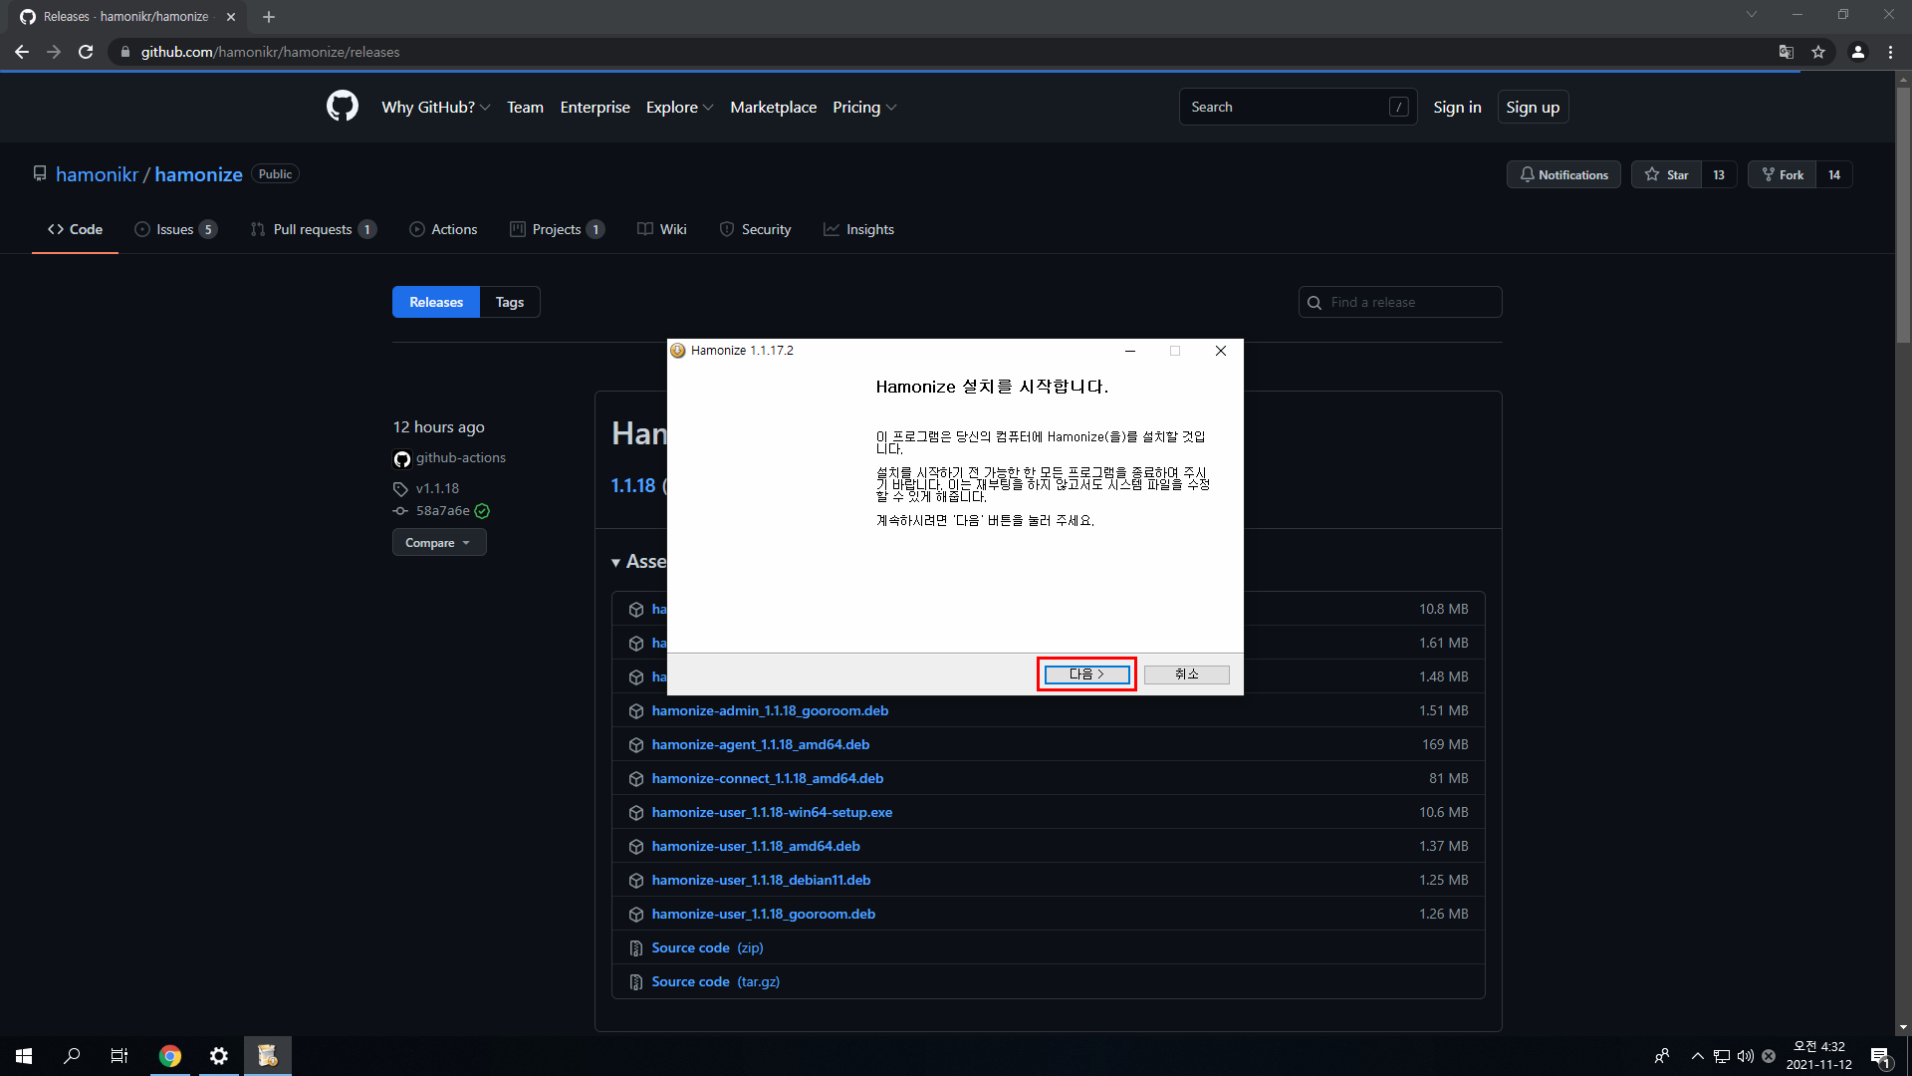This screenshot has height=1076, width=1912.
Task: Download hamonize-user_1.1.18-win64-setup.exe
Action: tap(772, 813)
